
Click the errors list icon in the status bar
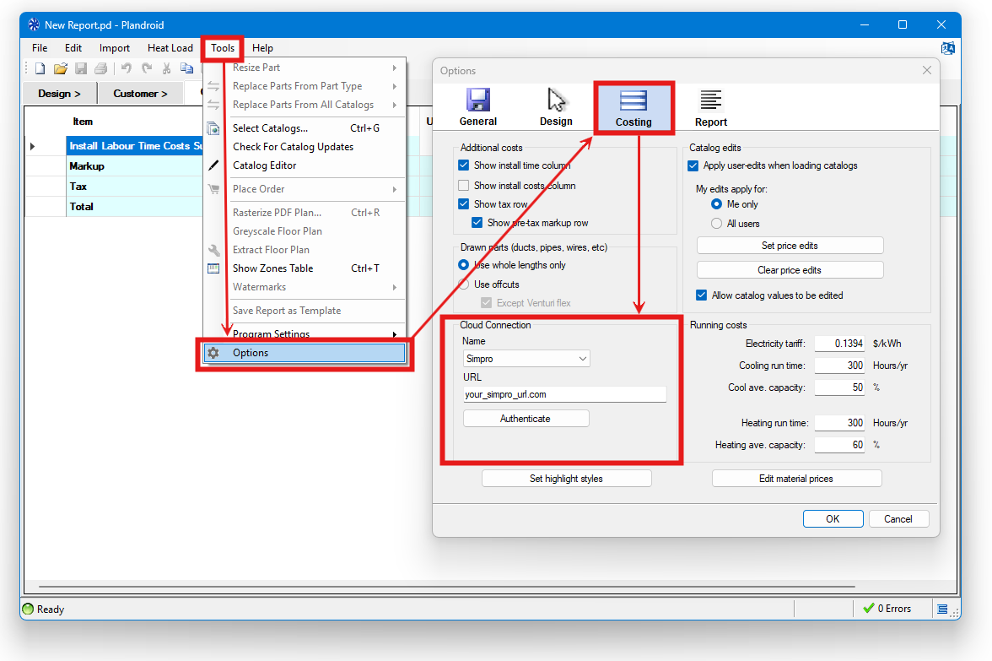[x=942, y=608]
